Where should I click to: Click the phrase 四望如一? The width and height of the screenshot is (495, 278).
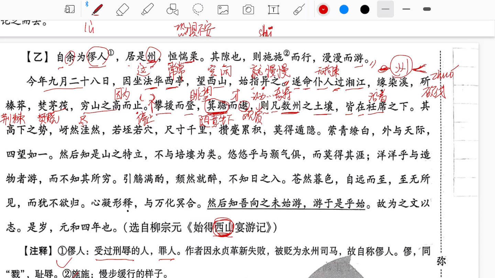tap(26, 155)
